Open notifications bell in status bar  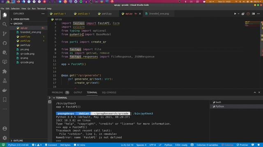[258, 145]
